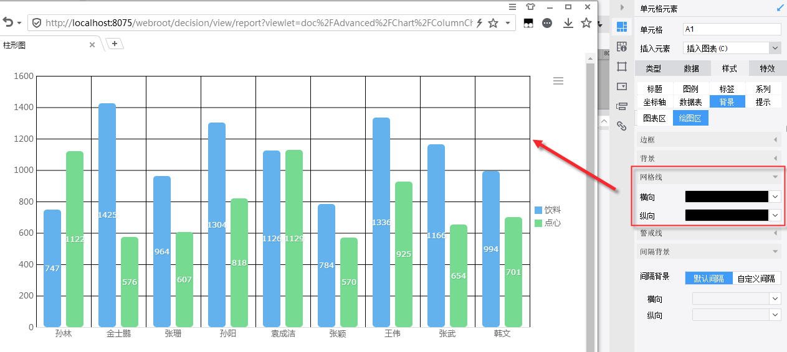The height and width of the screenshot is (352, 787).
Task: Click the lightning speed-mode icon
Action: coord(479,23)
